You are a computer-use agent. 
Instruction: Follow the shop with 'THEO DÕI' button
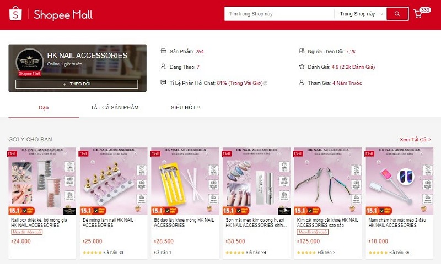point(77,84)
